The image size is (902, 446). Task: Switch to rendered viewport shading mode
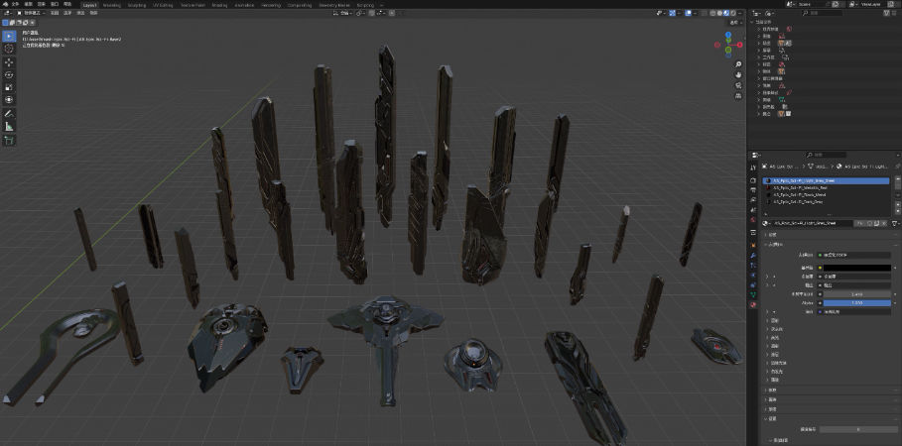point(733,14)
